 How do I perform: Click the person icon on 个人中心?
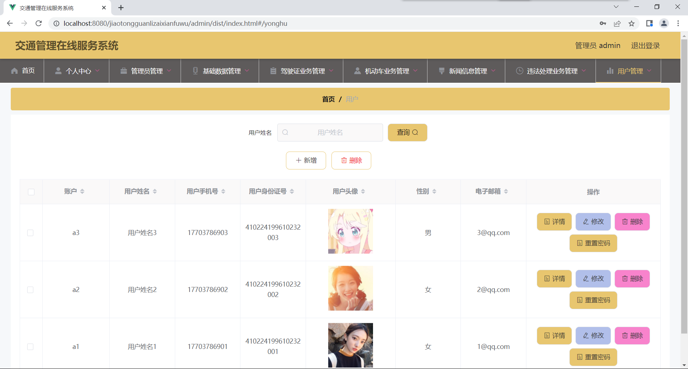58,71
